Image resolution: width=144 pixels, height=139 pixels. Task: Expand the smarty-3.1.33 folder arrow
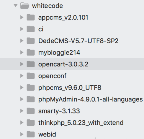point(22,111)
